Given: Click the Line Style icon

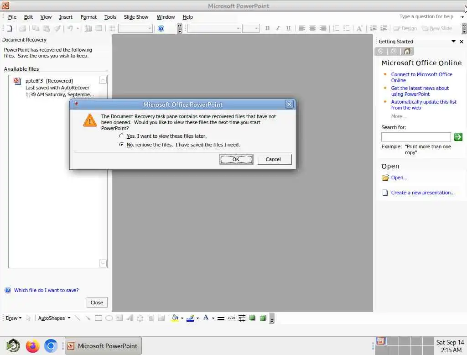Looking at the screenshot, I should point(221,318).
